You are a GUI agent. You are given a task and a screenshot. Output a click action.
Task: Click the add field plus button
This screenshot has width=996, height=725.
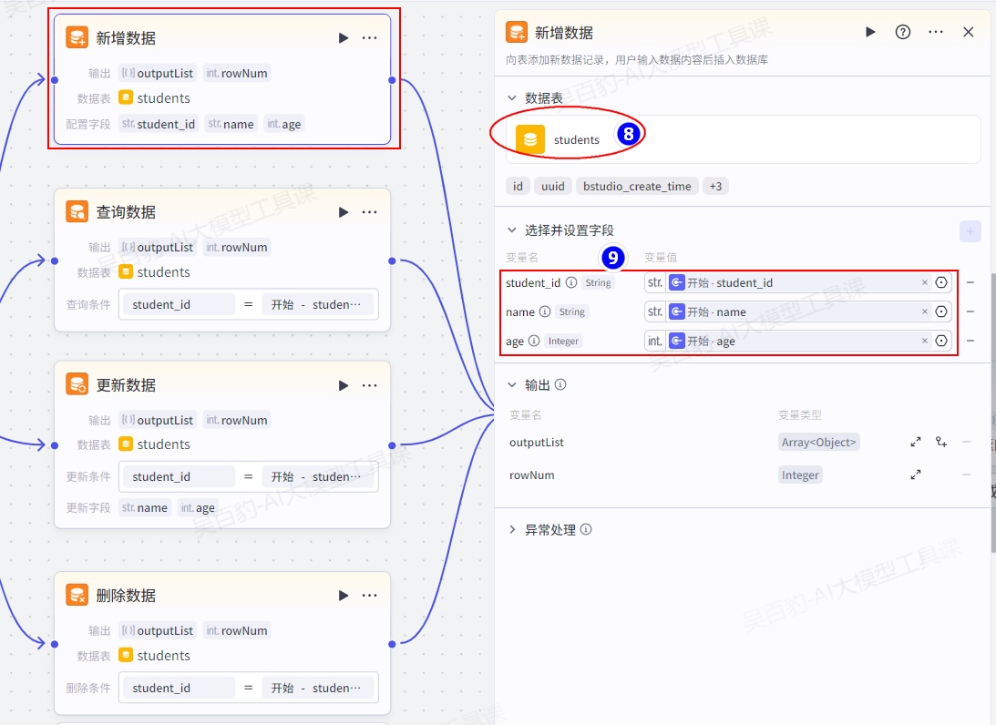[970, 231]
